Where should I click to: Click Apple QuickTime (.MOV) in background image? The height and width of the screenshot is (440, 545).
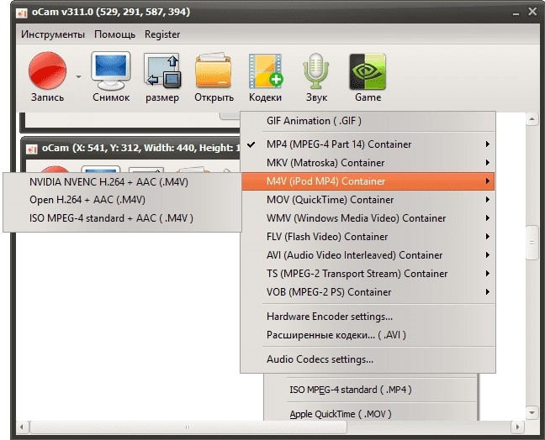341,414
